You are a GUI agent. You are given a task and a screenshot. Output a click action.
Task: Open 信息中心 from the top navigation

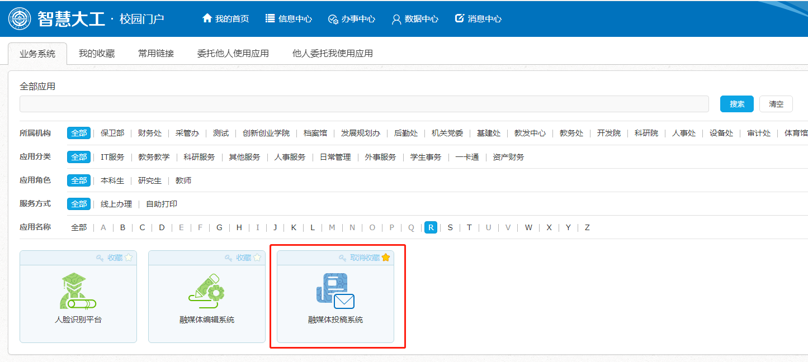(x=289, y=18)
